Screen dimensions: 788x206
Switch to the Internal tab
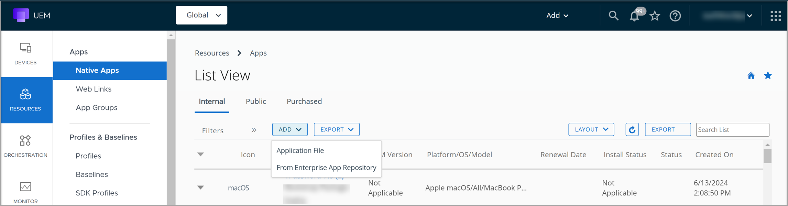pyautogui.click(x=212, y=101)
